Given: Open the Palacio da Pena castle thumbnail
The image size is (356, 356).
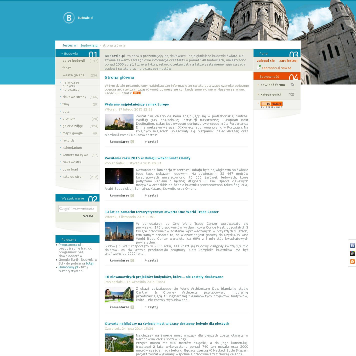Looking at the screenshot, I should [119, 122].
